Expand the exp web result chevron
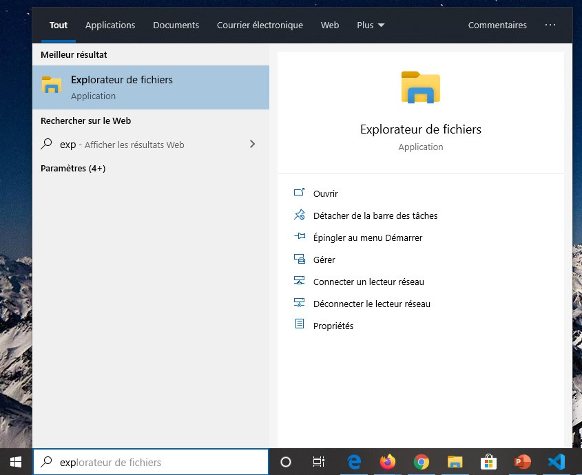This screenshot has height=475, width=582. (252, 144)
